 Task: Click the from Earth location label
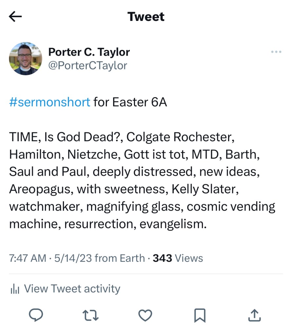click(120, 258)
